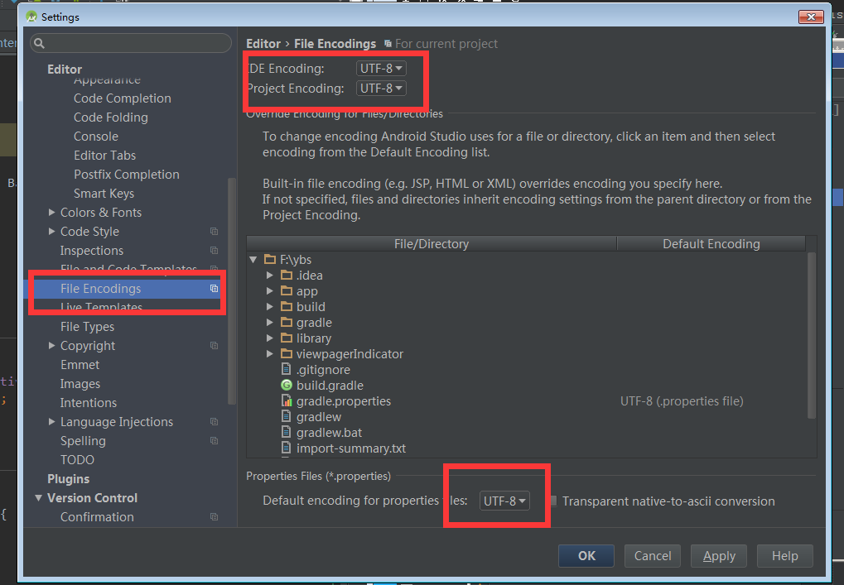This screenshot has height=585, width=844.
Task: Open the Emmet settings page
Action: coord(80,365)
